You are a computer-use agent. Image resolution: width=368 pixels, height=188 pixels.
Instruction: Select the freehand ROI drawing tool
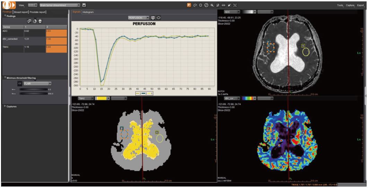[x=195, y=5]
